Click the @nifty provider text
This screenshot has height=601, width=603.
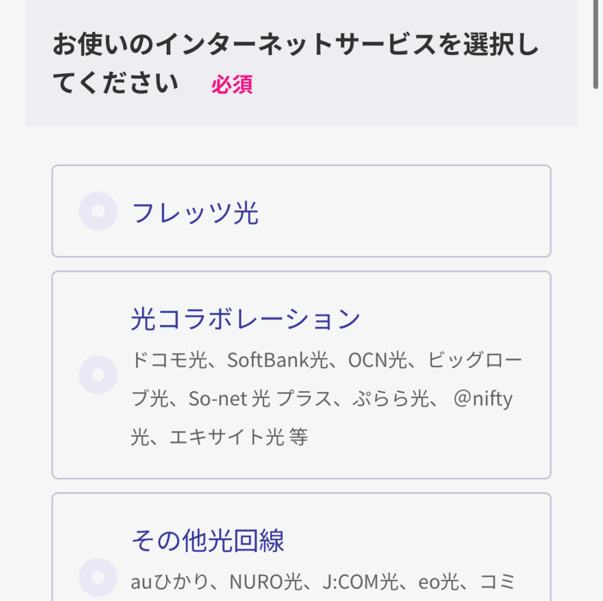coord(483,399)
